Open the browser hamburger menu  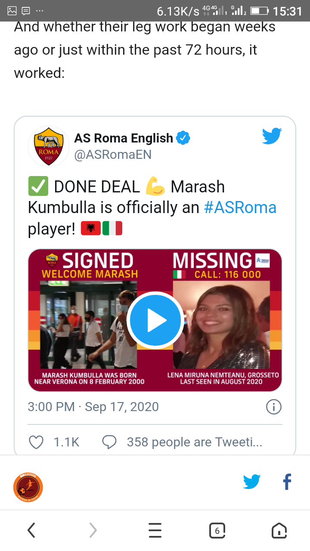click(155, 530)
